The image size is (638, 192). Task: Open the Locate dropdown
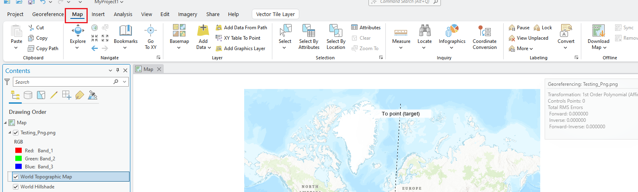click(x=424, y=48)
